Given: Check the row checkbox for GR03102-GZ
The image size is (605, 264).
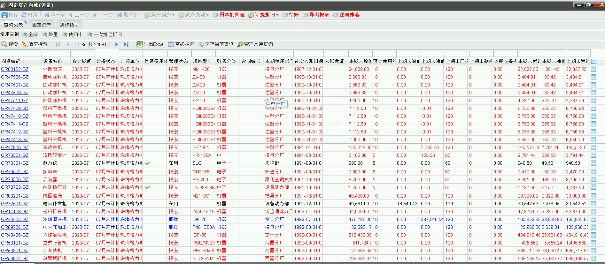Looking at the screenshot, I should (x=593, y=69).
